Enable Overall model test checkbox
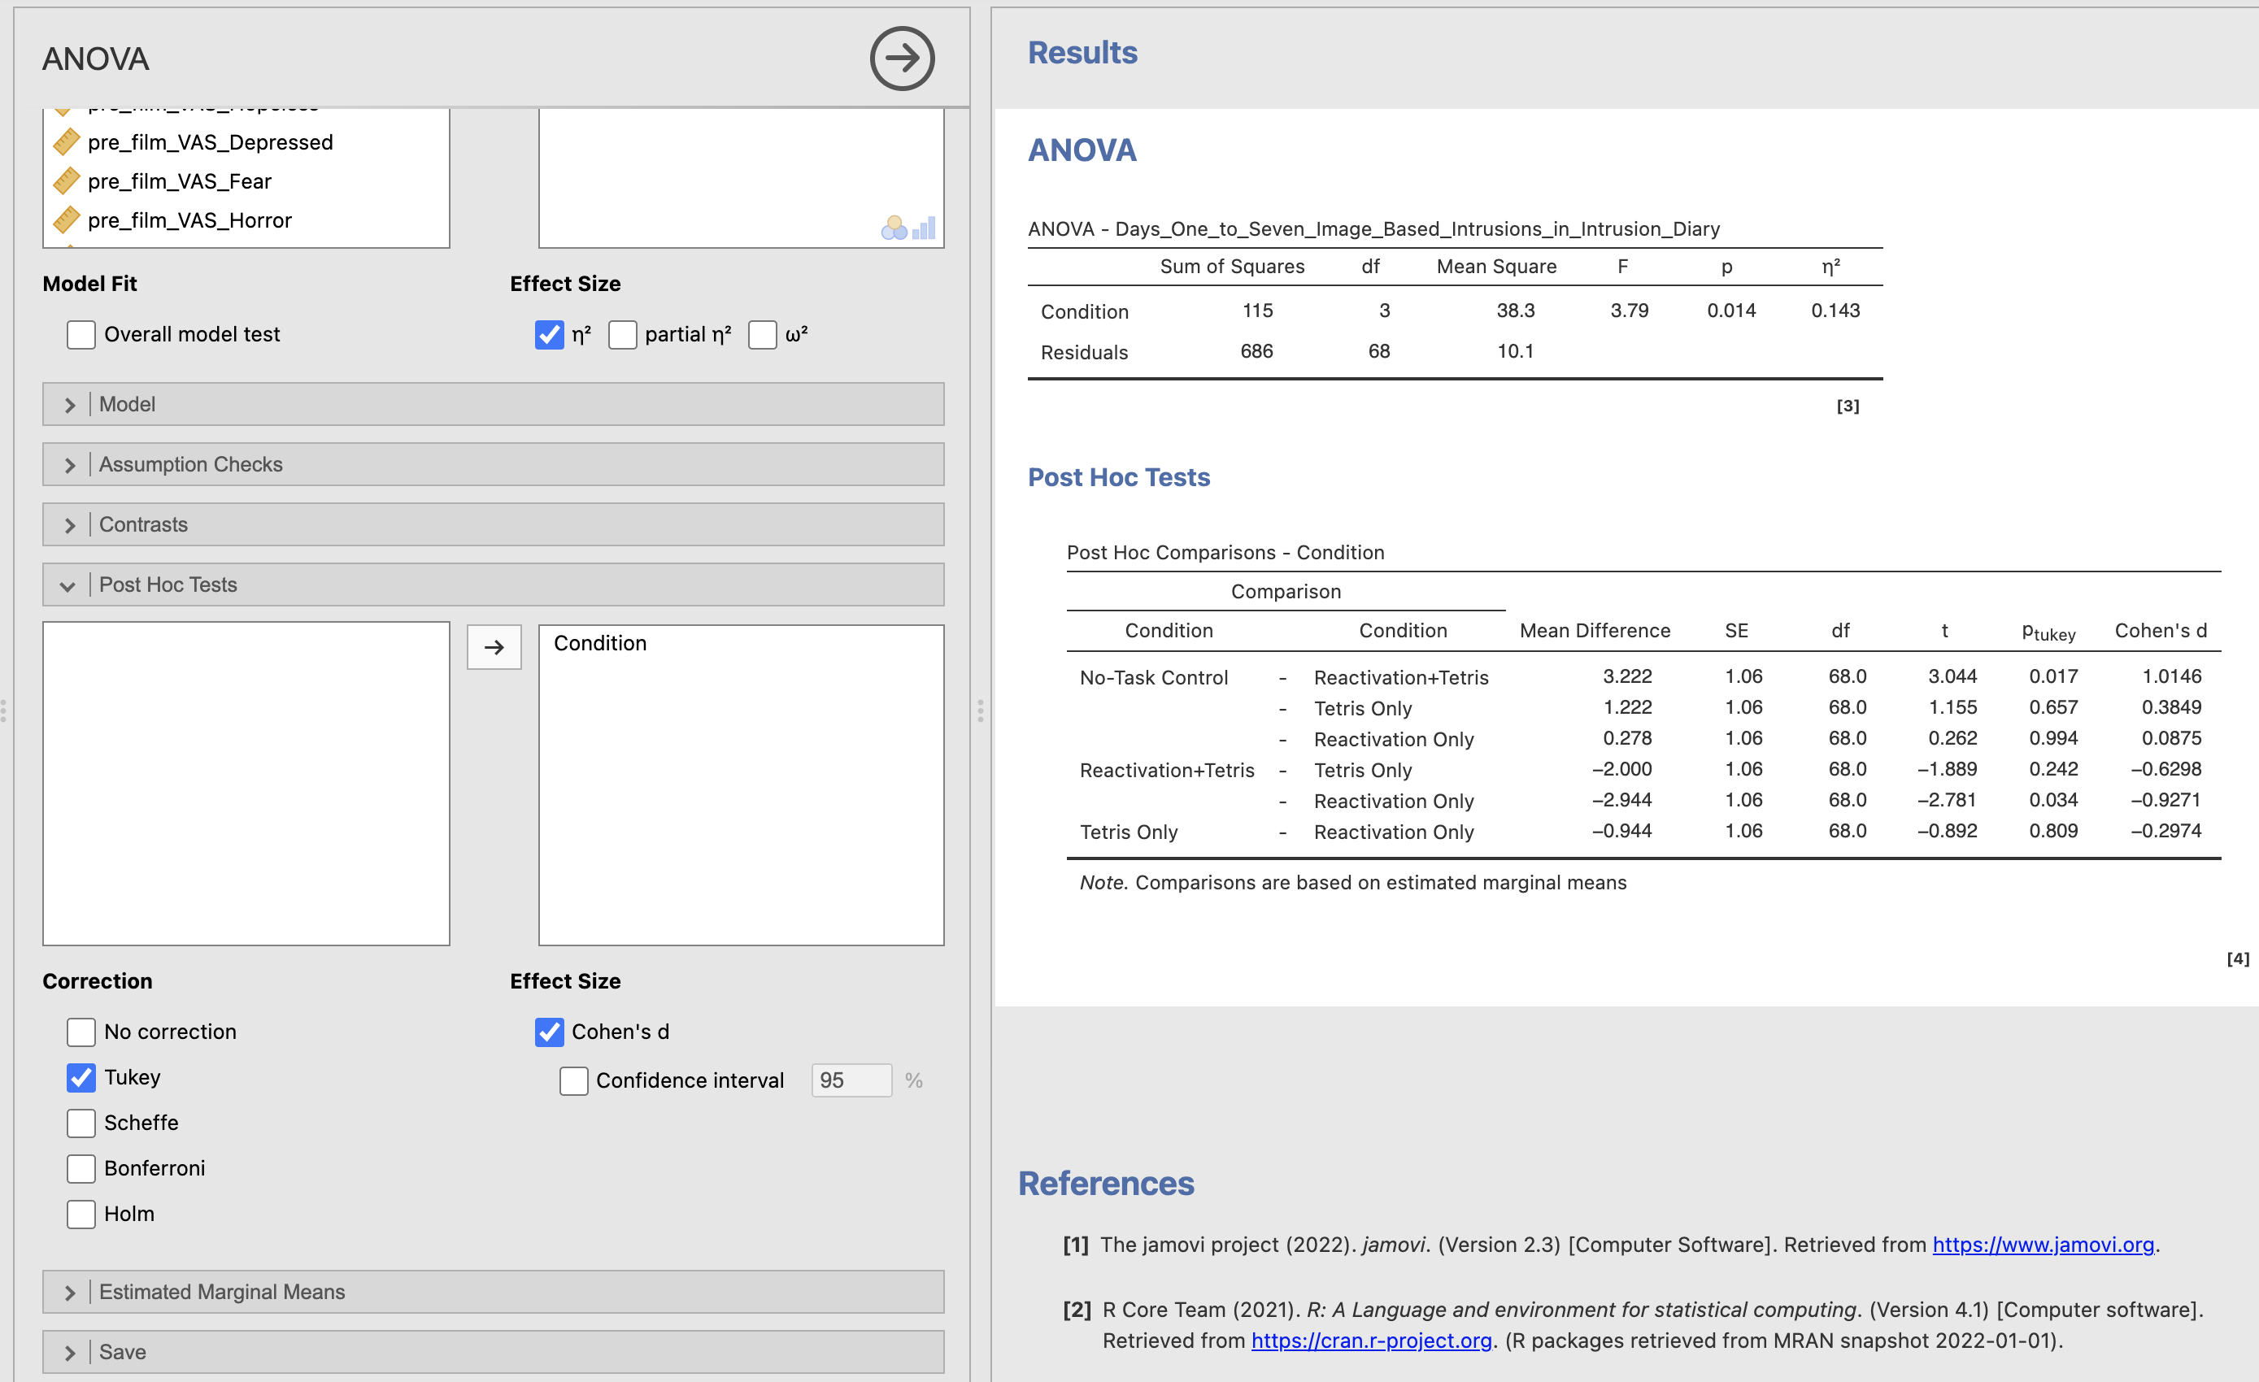2259x1382 pixels. tap(81, 334)
